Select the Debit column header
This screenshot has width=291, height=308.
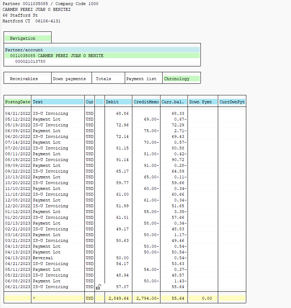pyautogui.click(x=112, y=102)
